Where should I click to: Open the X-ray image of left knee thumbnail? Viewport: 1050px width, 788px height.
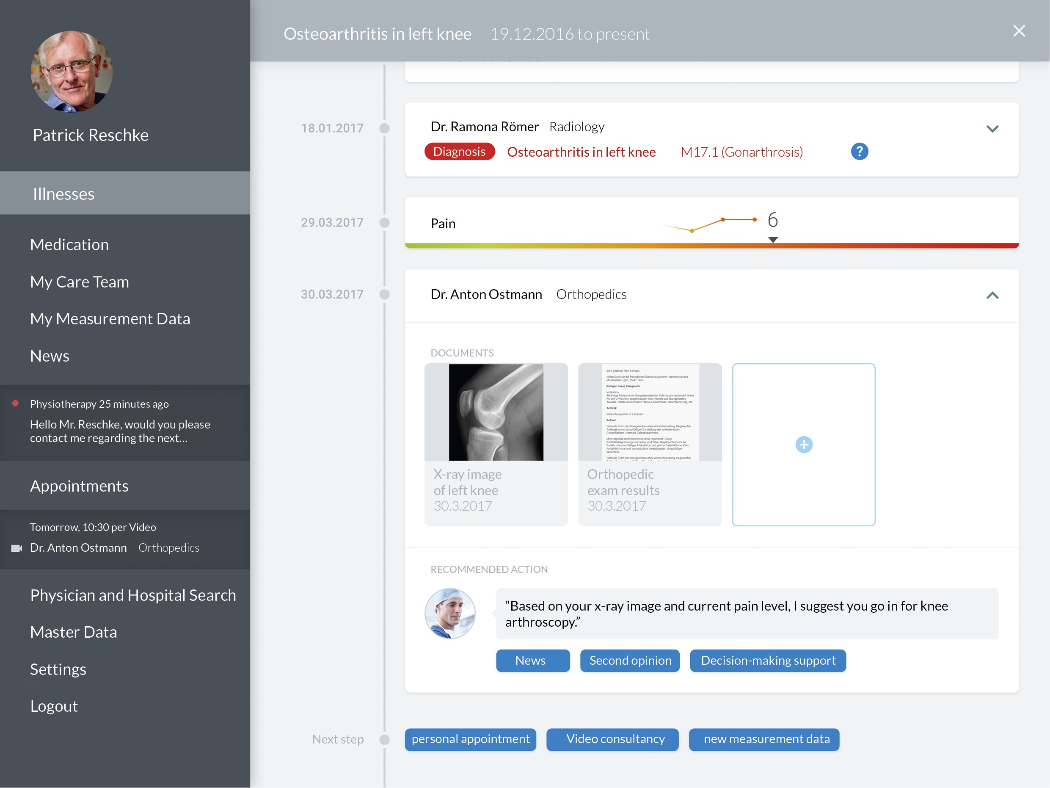click(x=496, y=412)
